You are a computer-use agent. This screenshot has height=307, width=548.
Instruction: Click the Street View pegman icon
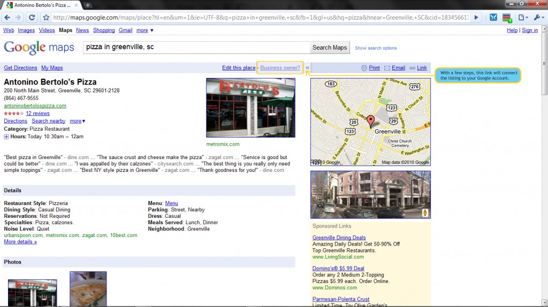coord(425,213)
